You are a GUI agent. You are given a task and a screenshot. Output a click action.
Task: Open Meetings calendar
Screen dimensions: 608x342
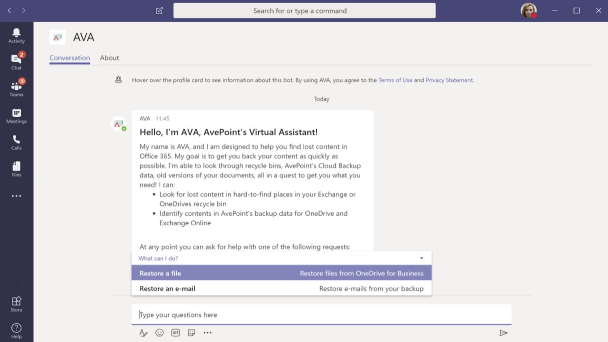17,115
